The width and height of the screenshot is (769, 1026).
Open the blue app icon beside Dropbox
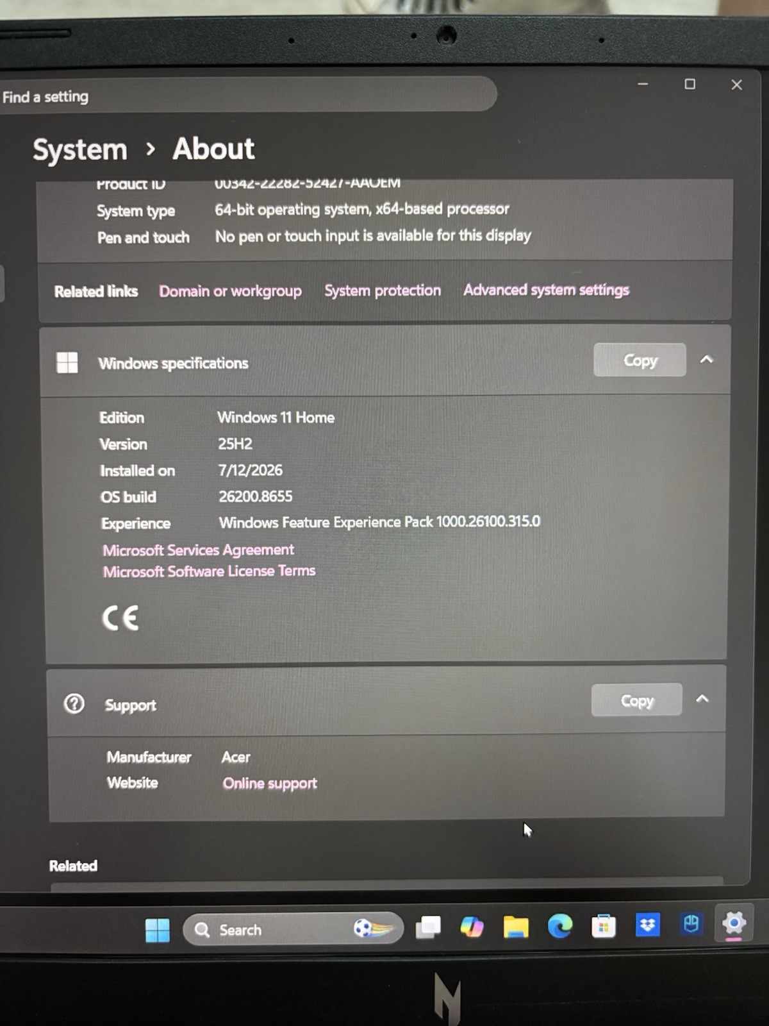[691, 924]
